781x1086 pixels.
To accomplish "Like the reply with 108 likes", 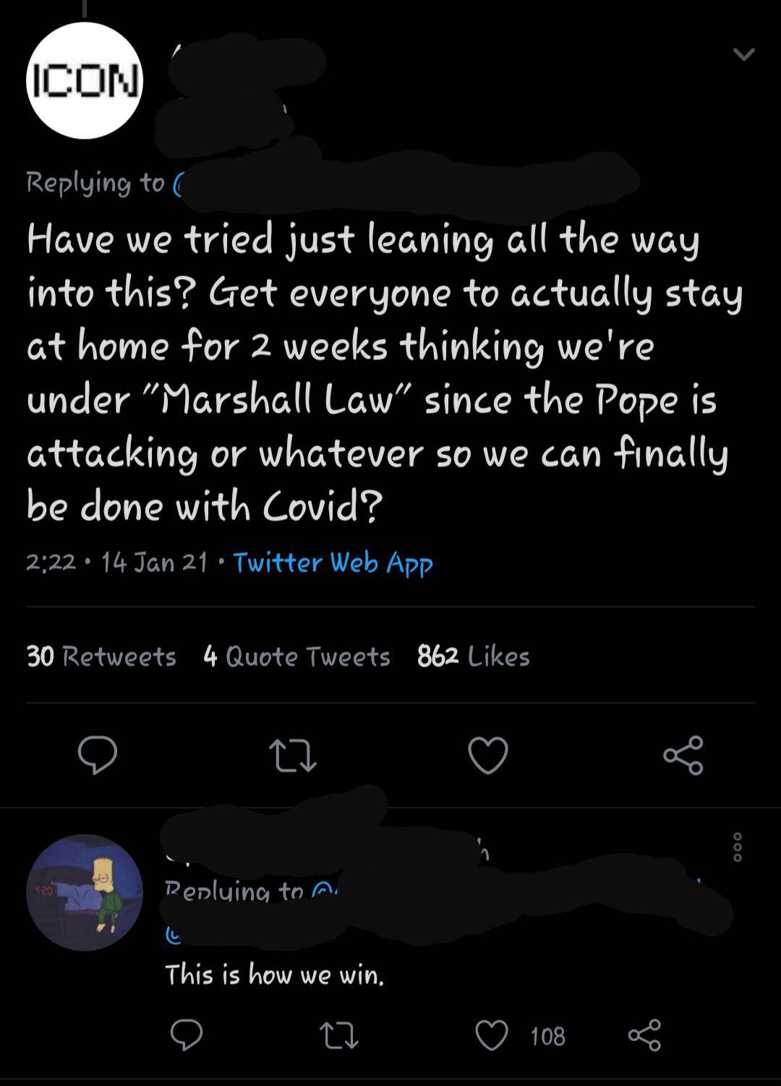I will (x=491, y=1035).
